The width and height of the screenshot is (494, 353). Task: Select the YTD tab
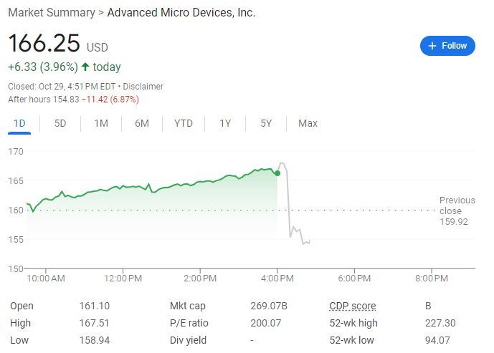click(x=184, y=123)
